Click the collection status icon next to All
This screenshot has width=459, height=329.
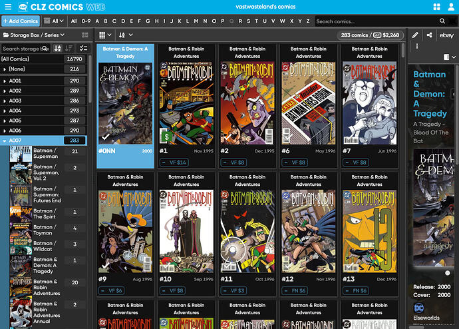(x=47, y=21)
